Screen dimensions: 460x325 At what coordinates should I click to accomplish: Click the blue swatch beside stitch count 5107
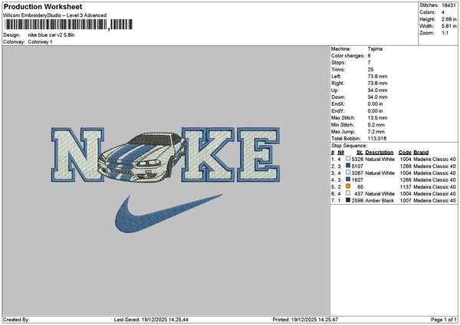pyautogui.click(x=348, y=166)
